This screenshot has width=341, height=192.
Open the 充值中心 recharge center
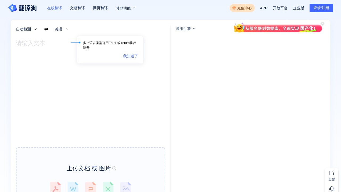click(x=242, y=8)
